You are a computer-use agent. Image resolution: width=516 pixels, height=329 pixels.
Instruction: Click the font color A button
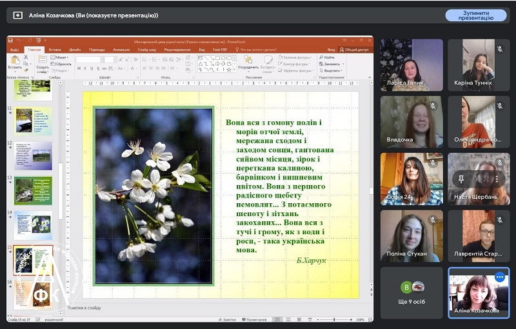point(132,68)
